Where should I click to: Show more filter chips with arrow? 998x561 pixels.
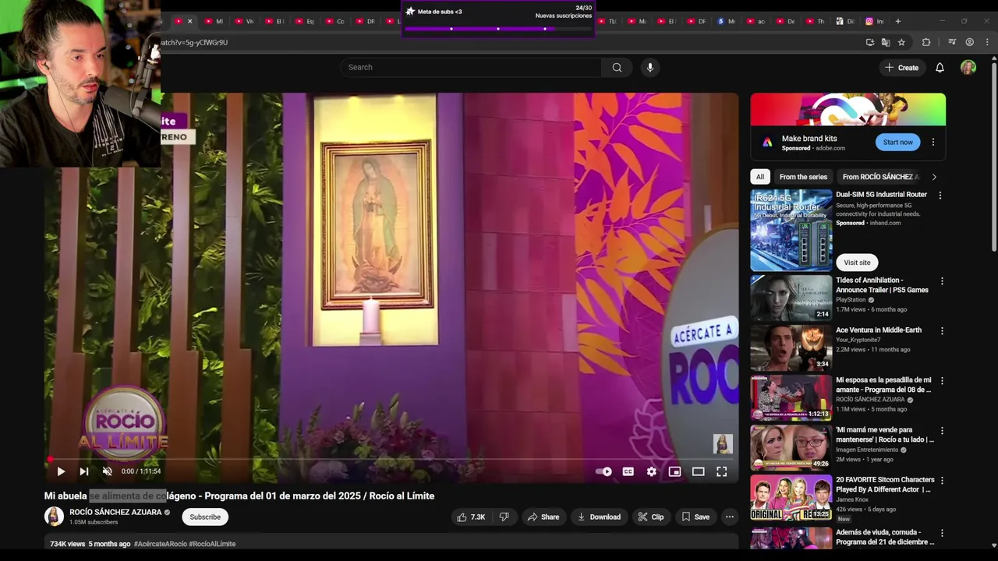click(934, 177)
